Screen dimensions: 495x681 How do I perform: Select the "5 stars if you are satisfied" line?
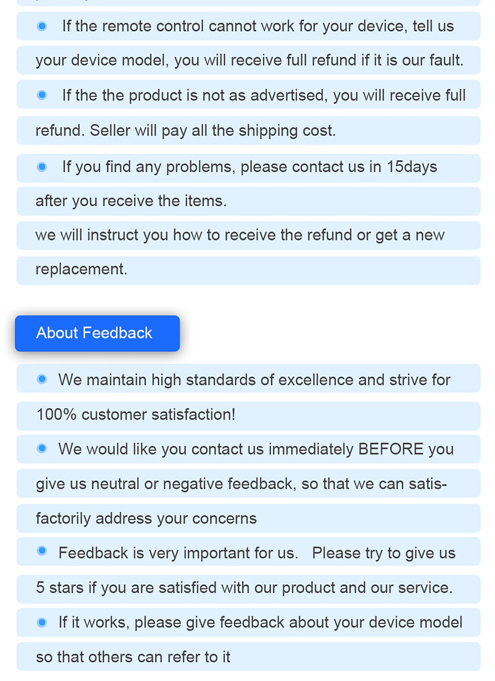pyautogui.click(x=244, y=588)
